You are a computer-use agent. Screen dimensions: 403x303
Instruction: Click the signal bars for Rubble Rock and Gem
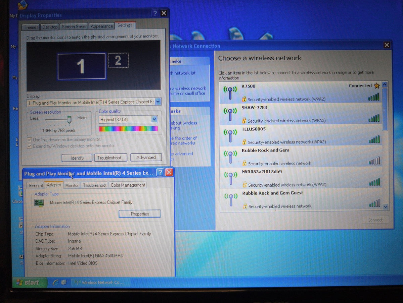coord(374,161)
